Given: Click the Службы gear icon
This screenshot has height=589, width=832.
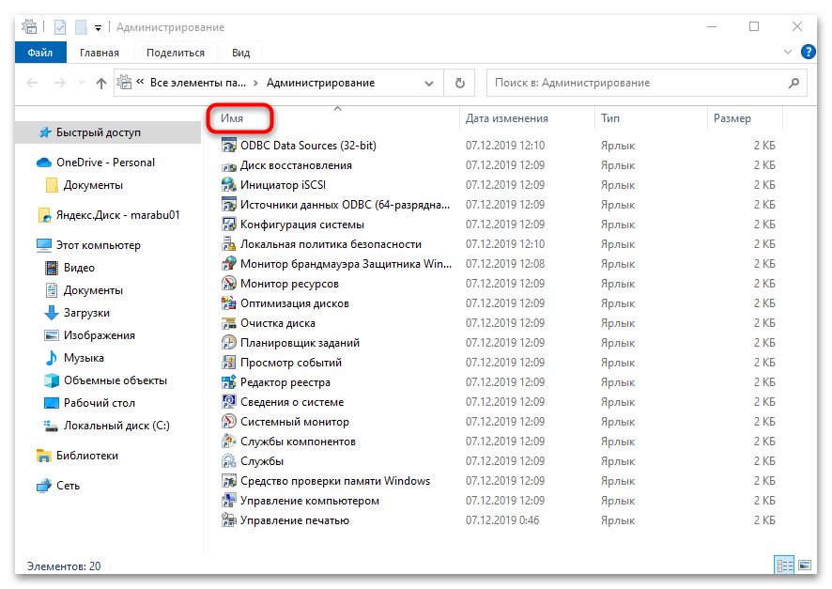Looking at the screenshot, I should 228,461.
